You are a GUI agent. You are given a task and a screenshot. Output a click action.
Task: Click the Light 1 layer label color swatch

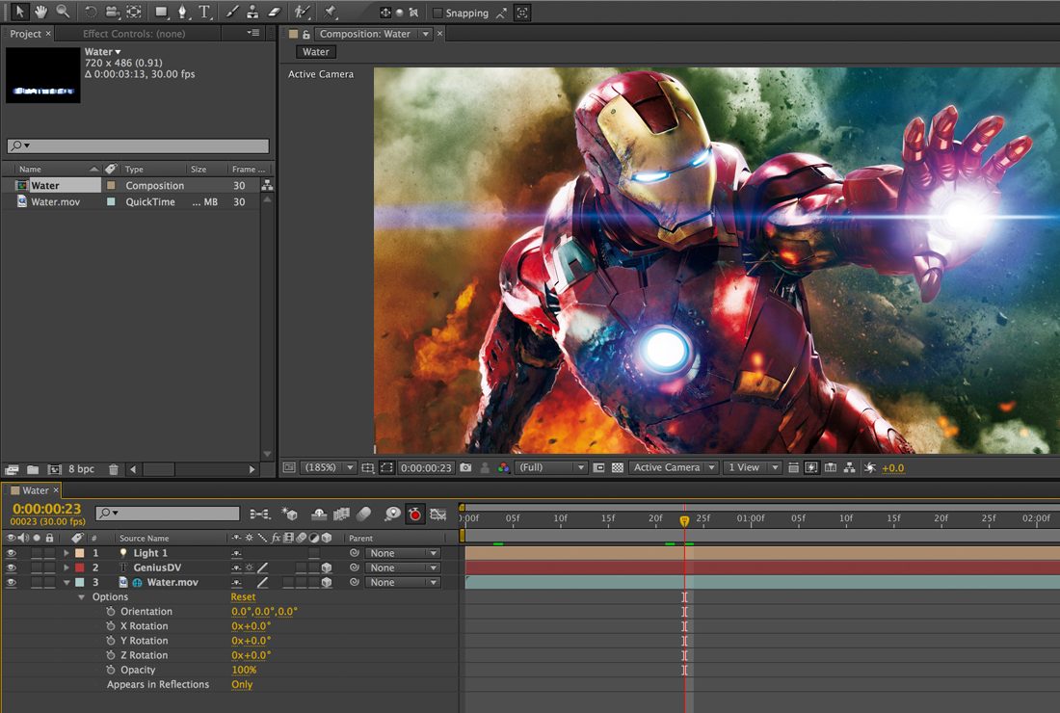pyautogui.click(x=80, y=553)
